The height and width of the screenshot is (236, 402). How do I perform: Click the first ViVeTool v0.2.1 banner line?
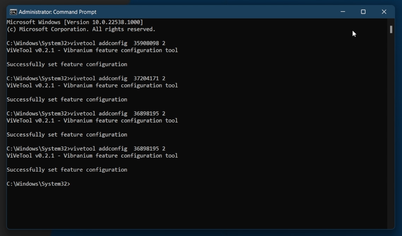[92, 50]
